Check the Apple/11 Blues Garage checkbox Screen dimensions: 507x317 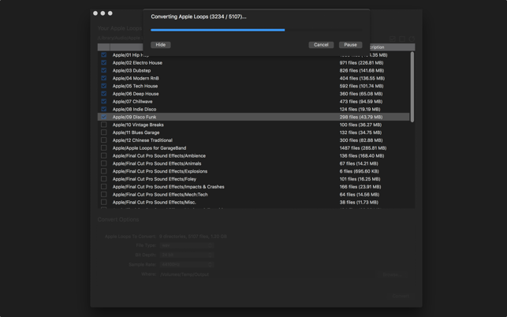(104, 132)
